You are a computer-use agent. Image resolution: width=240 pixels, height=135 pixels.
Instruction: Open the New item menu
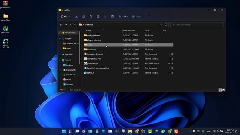click(x=65, y=16)
